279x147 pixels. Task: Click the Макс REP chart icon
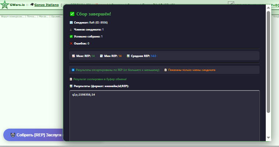coord(73,56)
